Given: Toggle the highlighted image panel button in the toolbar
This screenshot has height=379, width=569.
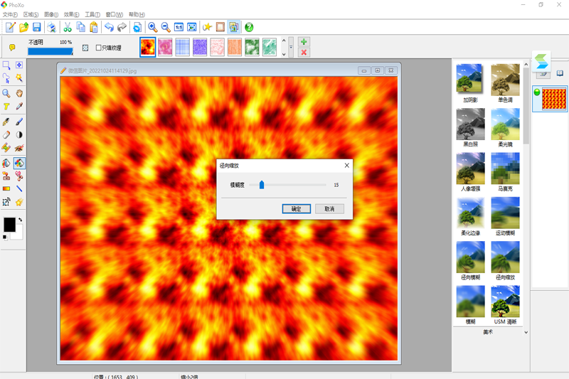Looking at the screenshot, I should tap(234, 27).
